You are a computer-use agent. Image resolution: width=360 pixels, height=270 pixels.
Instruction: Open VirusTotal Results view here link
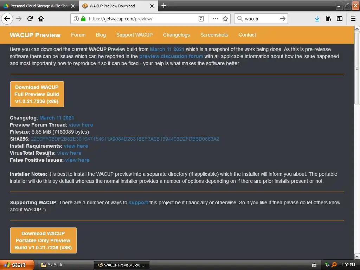click(x=69, y=153)
